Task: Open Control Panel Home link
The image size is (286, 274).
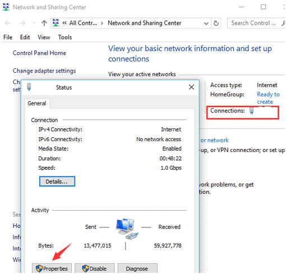Action: point(39,53)
